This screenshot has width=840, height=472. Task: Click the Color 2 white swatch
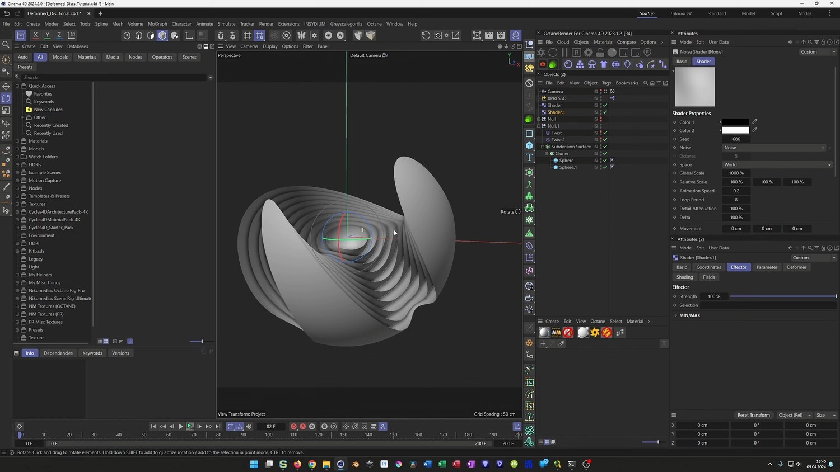[x=735, y=130]
